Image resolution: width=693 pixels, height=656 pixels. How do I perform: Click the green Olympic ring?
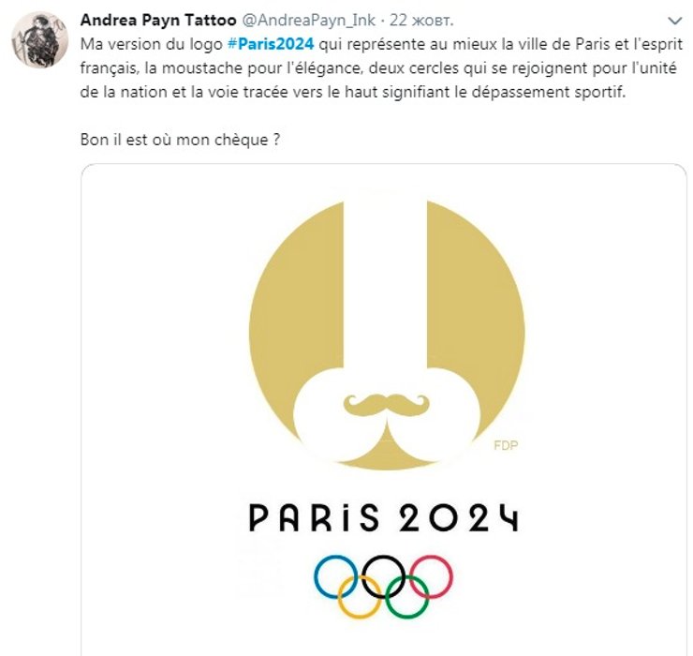[x=407, y=596]
